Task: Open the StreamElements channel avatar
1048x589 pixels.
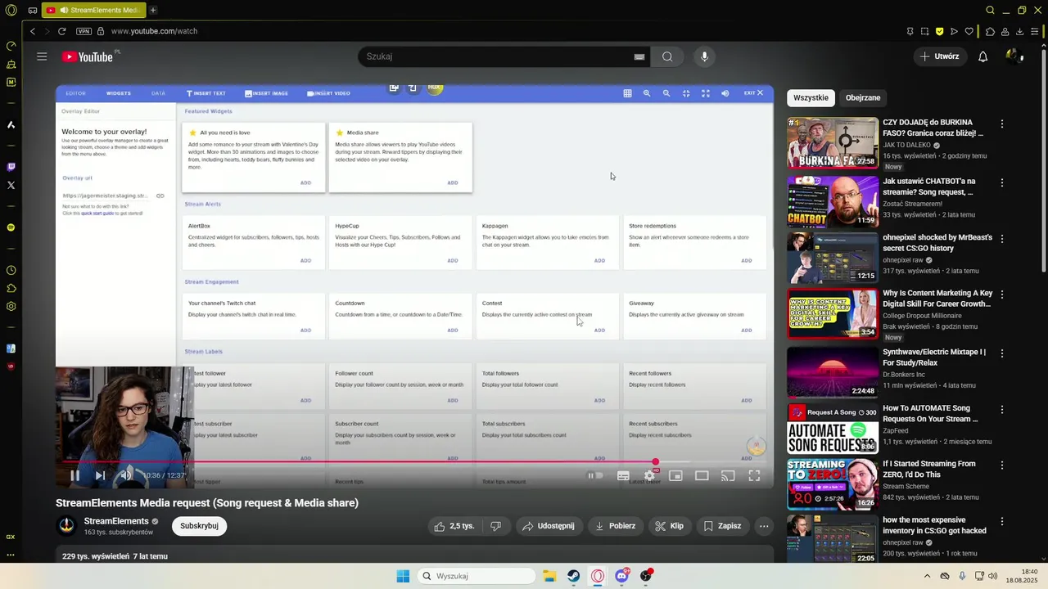Action: click(x=66, y=526)
